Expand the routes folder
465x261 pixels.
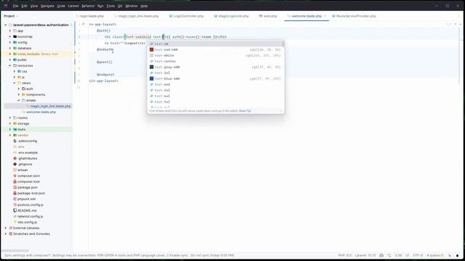[x=10, y=117]
